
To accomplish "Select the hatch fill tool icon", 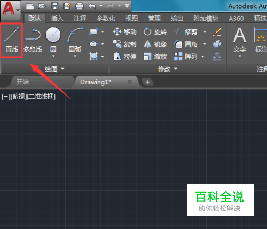I will (93, 56).
